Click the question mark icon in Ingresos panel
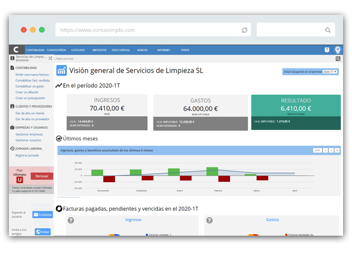Viewport: 352px width, 261px height. pyautogui.click(x=71, y=220)
